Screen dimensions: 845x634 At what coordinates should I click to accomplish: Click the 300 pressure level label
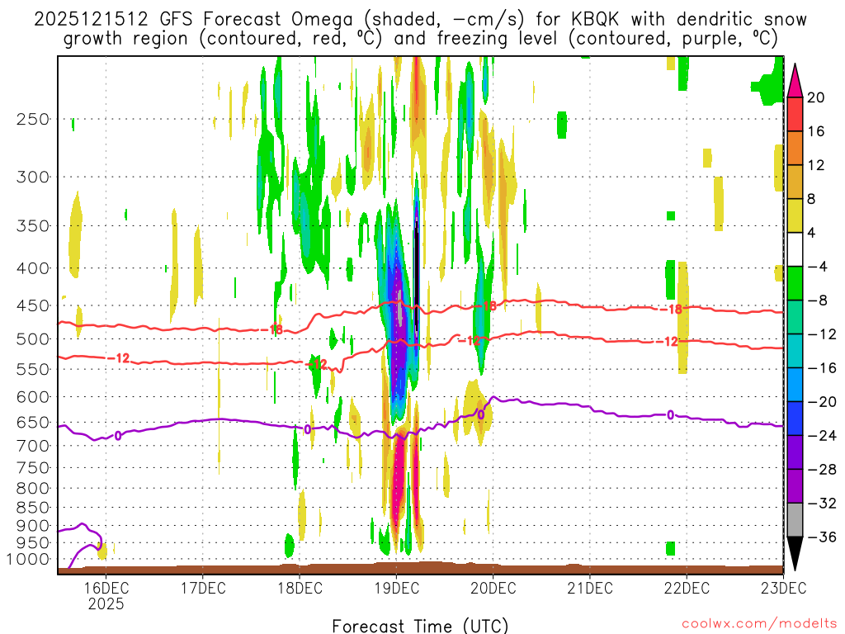click(33, 177)
